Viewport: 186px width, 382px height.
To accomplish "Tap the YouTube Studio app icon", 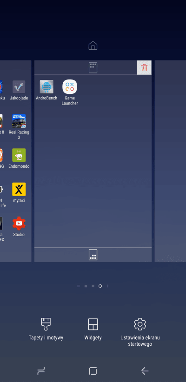I will pyautogui.click(x=19, y=224).
